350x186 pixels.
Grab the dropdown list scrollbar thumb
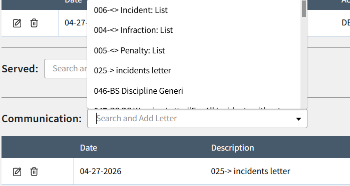(304, 8)
